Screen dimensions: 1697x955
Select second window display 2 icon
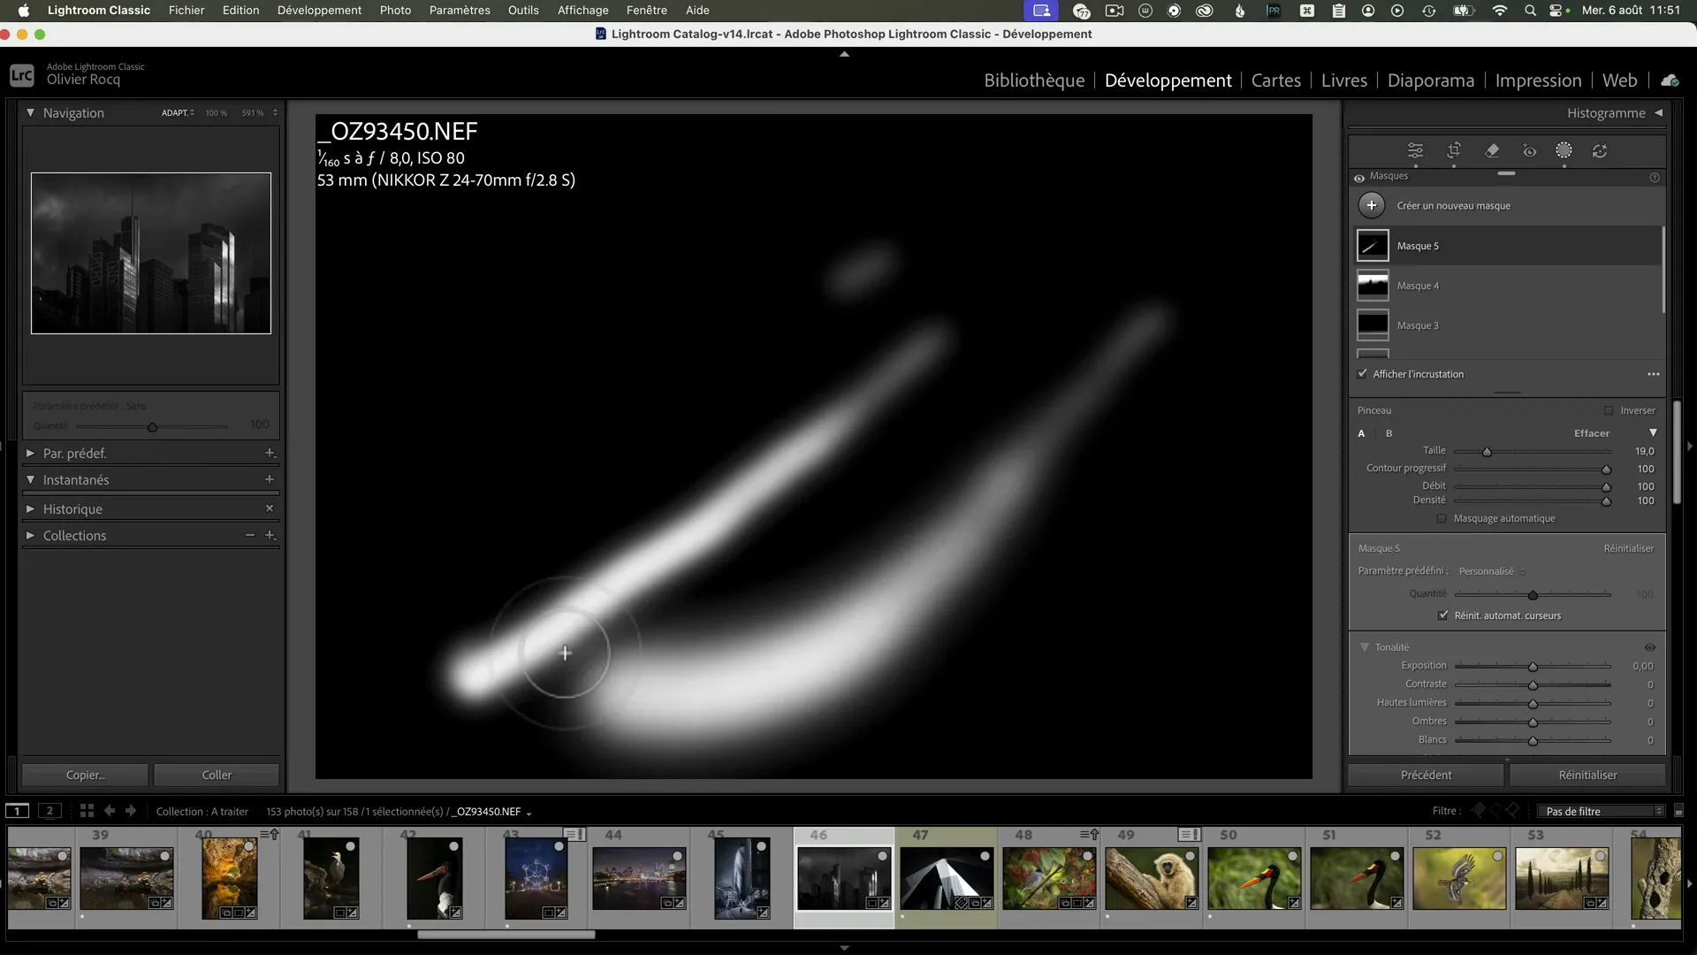50,811
